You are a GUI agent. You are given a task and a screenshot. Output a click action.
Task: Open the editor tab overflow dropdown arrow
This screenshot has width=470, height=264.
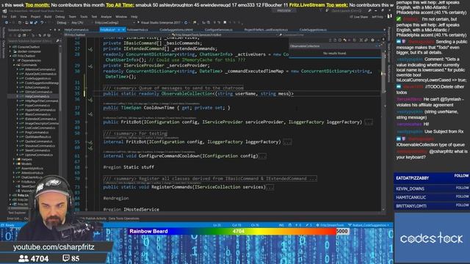(384, 29)
